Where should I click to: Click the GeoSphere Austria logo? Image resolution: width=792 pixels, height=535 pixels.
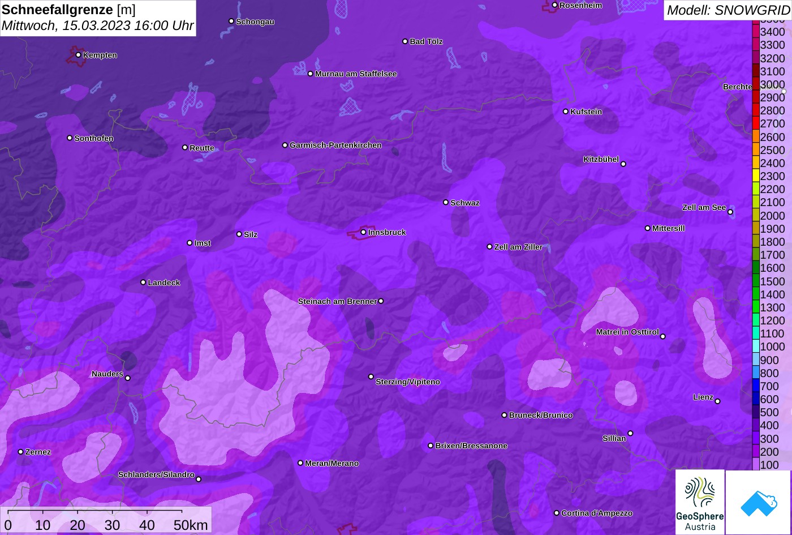(x=700, y=502)
